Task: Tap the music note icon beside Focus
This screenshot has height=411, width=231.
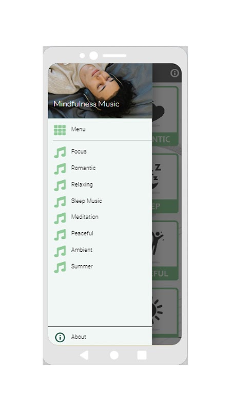Action: [60, 152]
